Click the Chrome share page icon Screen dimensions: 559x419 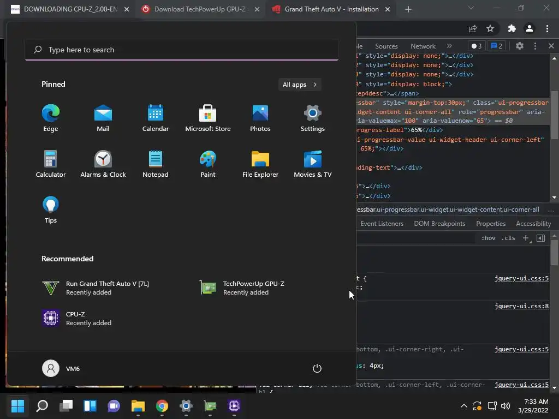[x=473, y=29]
